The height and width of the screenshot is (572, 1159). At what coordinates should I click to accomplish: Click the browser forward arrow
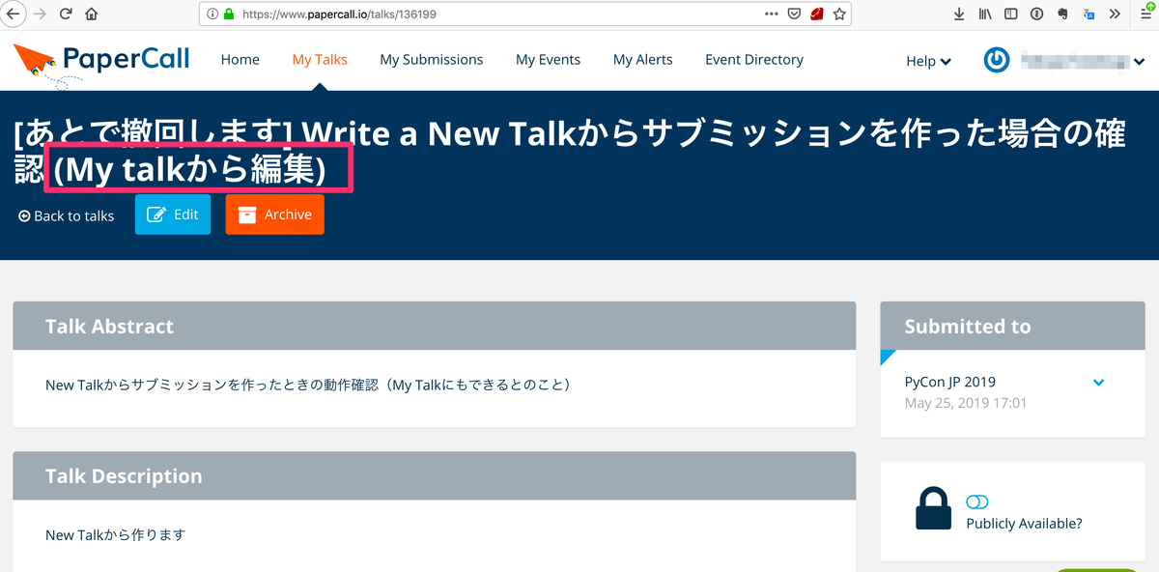click(40, 14)
